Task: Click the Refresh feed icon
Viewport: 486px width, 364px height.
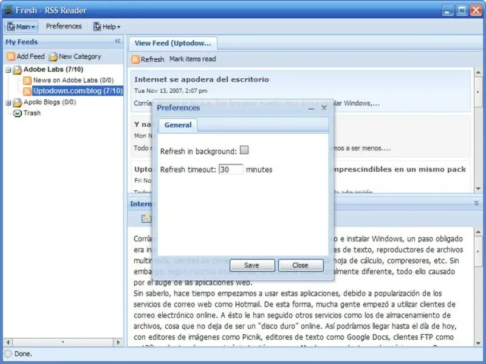Action: coord(135,59)
